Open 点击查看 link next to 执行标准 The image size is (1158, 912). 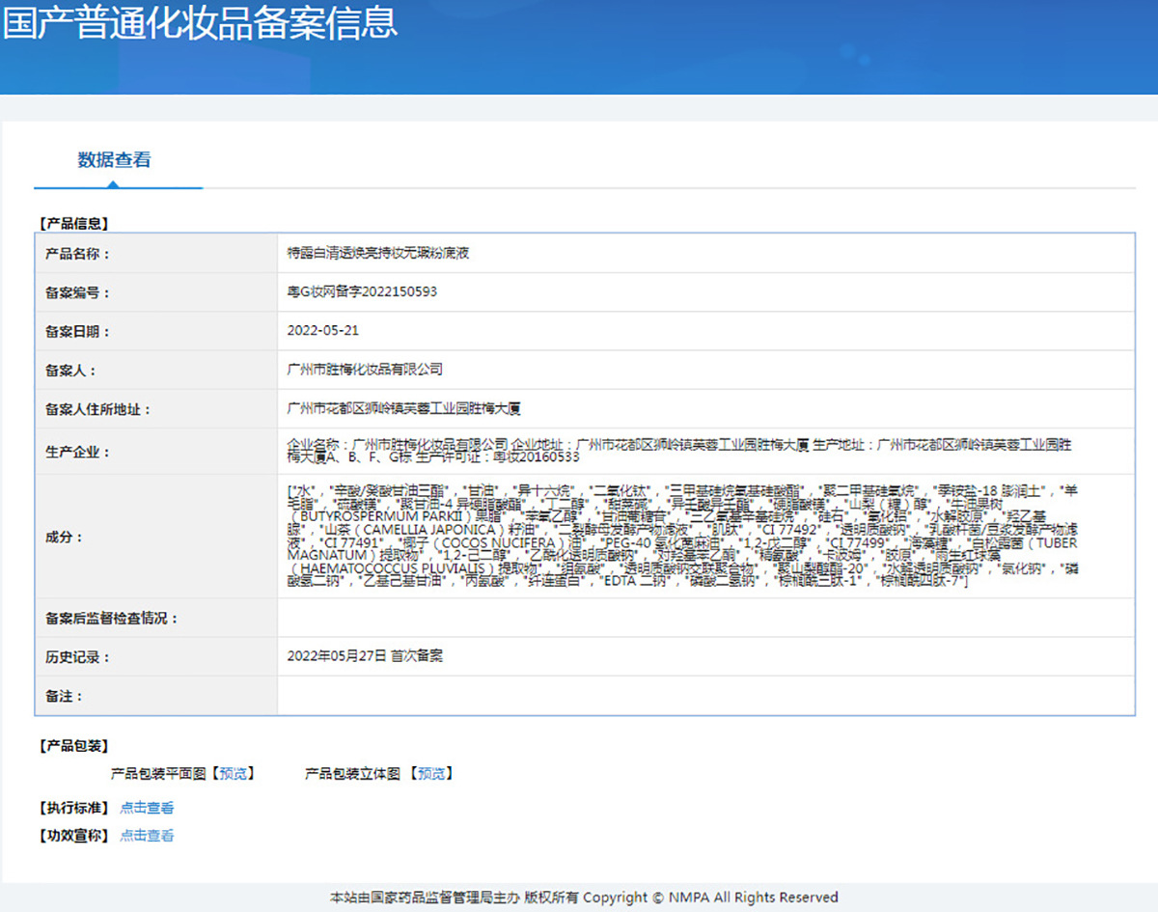pyautogui.click(x=147, y=808)
